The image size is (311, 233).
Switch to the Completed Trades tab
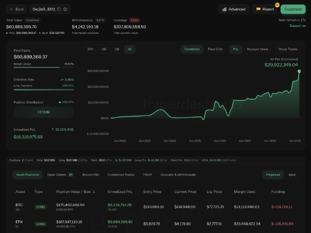[x=121, y=175]
